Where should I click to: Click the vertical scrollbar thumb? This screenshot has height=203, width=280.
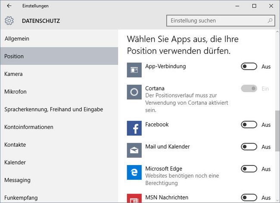pos(277,131)
